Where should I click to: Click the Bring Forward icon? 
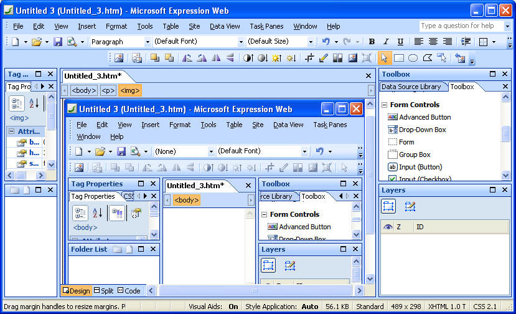pyautogui.click(x=154, y=58)
